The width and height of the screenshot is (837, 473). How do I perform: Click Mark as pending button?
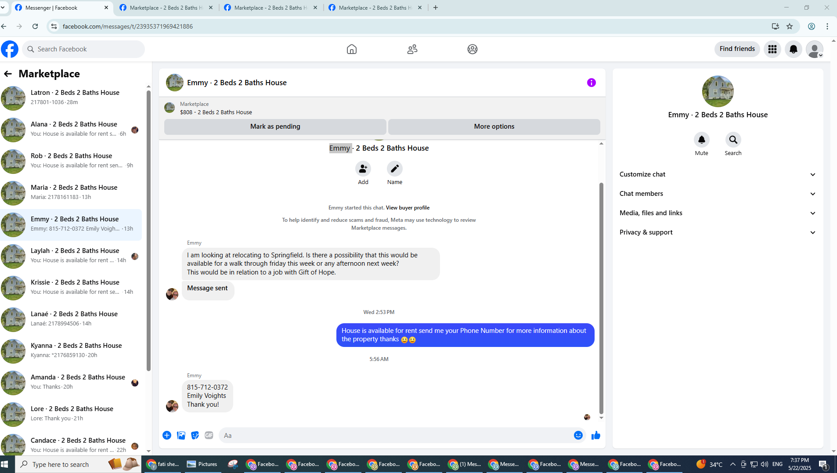coord(275,126)
